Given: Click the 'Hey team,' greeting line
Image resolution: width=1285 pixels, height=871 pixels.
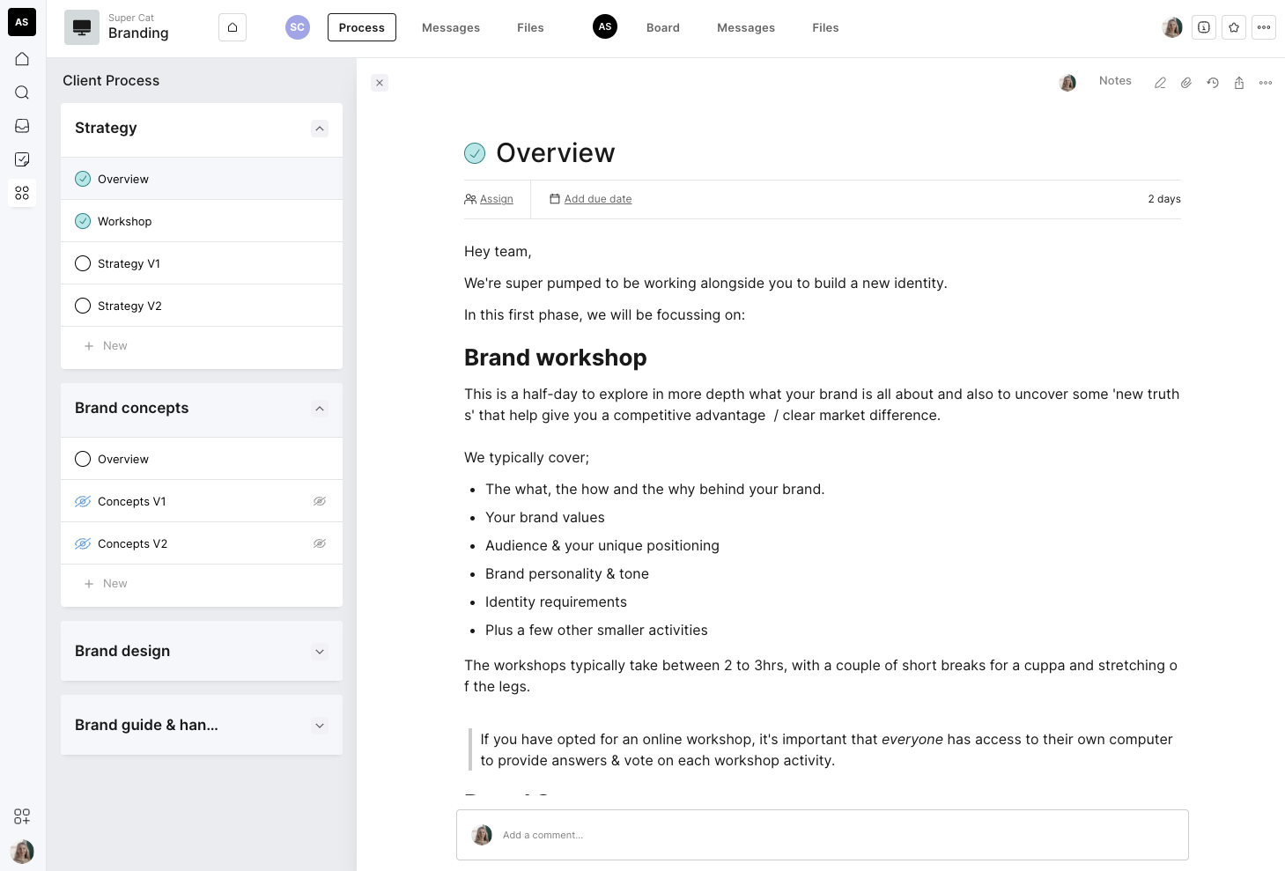Looking at the screenshot, I should coord(498,252).
